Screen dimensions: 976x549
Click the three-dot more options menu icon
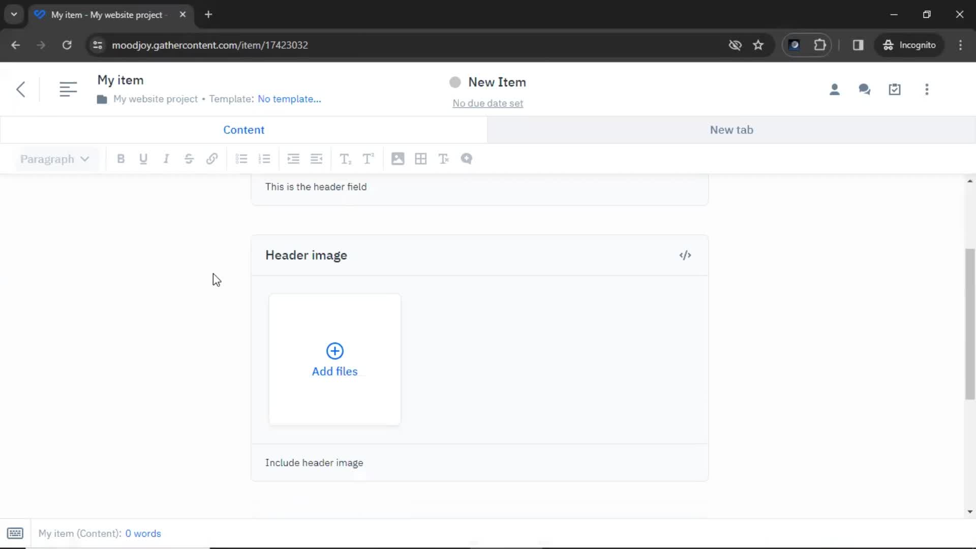tap(927, 88)
